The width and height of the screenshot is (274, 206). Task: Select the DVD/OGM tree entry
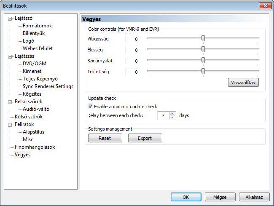(35, 64)
